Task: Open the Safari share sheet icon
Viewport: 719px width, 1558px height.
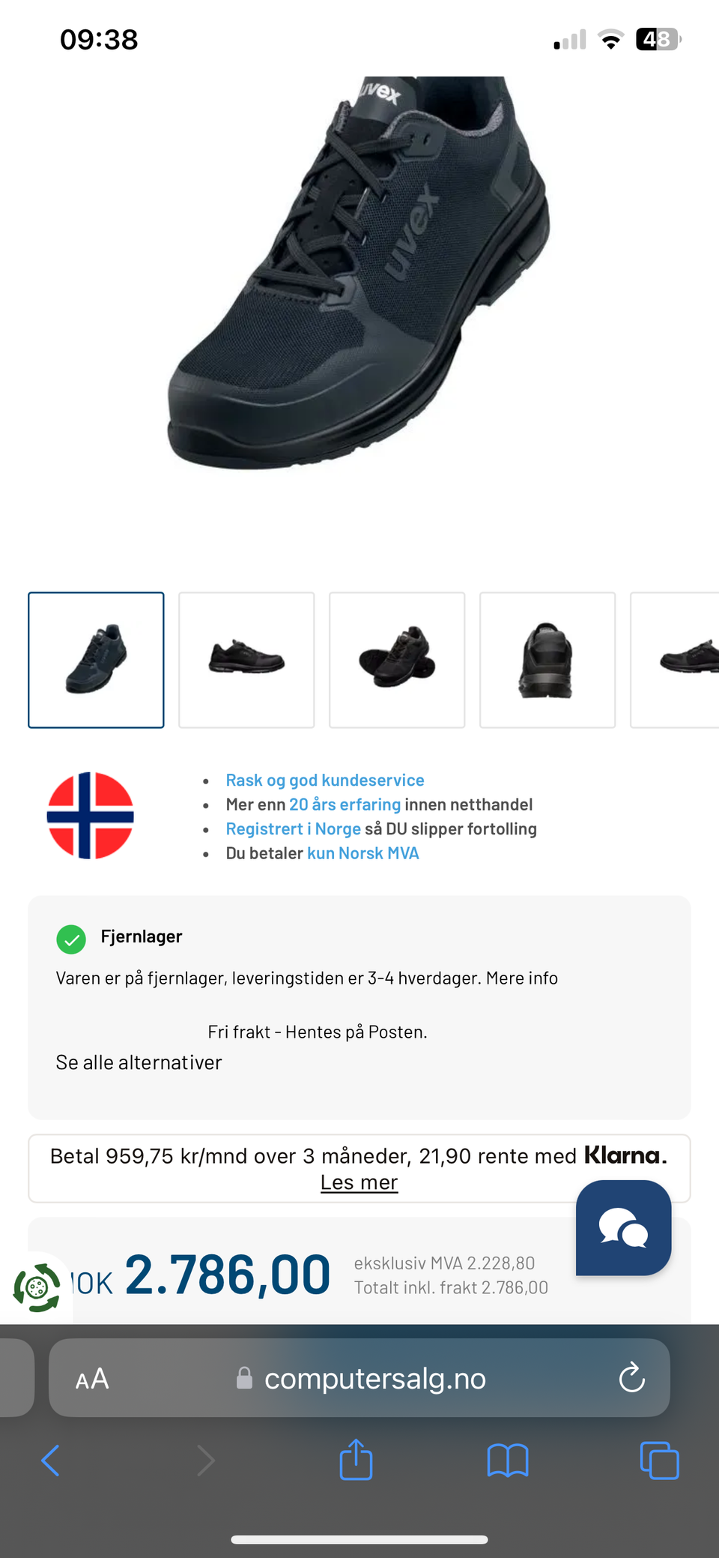Action: tap(356, 1459)
